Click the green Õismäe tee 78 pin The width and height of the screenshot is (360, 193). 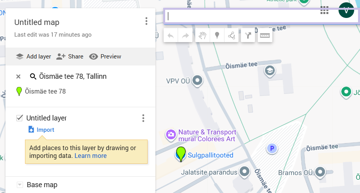point(180,153)
